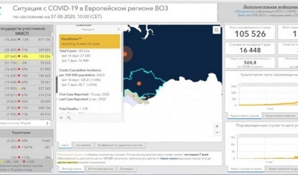
Task: Select country row showing 237 265 cases
Action: click(x=26, y=89)
